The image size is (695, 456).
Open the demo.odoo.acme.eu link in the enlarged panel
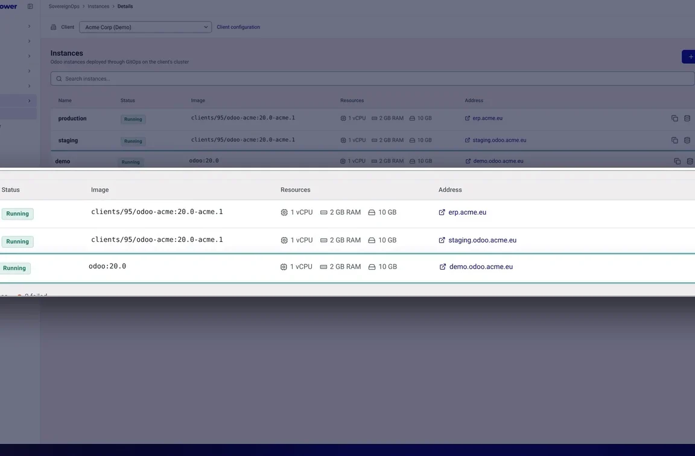tap(481, 267)
